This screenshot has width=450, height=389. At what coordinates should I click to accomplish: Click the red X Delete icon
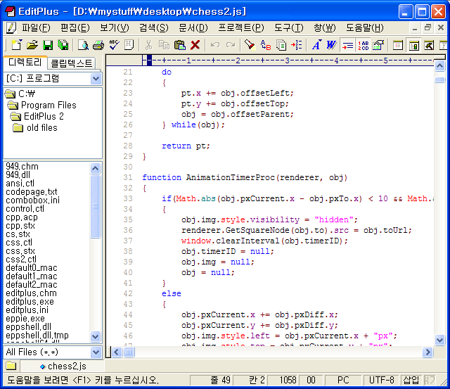pyautogui.click(x=195, y=45)
